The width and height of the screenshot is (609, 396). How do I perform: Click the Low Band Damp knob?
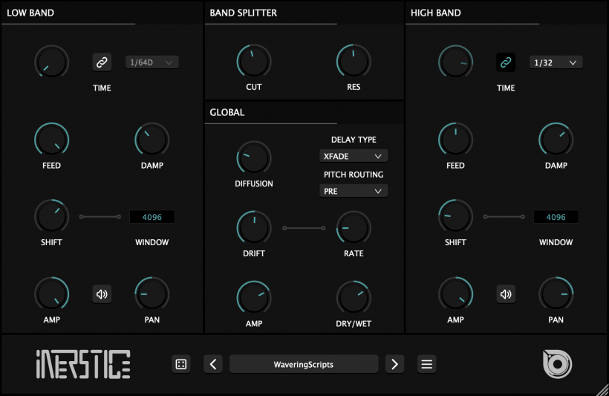point(152,140)
